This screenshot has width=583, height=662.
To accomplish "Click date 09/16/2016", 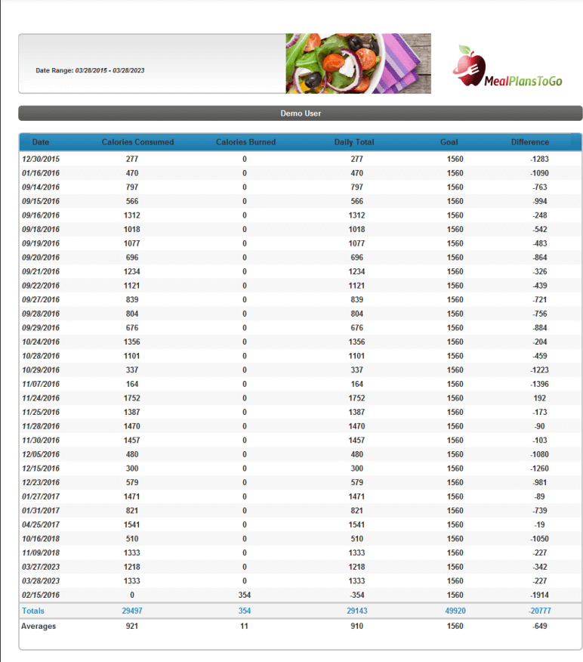I will coord(41,215).
